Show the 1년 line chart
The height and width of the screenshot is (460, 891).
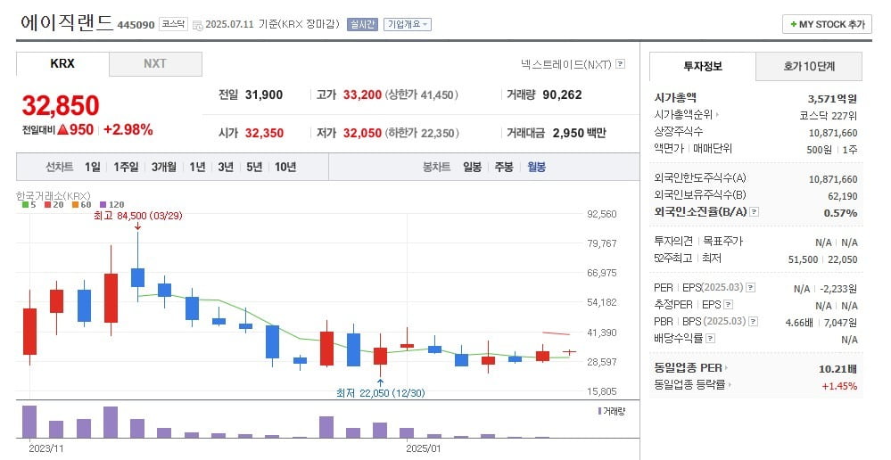click(197, 167)
